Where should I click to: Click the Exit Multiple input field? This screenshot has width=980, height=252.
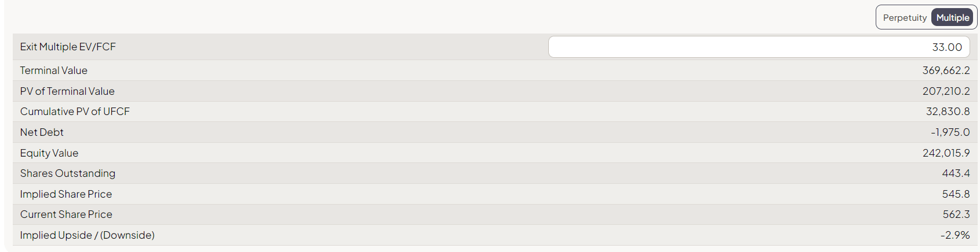tap(759, 47)
